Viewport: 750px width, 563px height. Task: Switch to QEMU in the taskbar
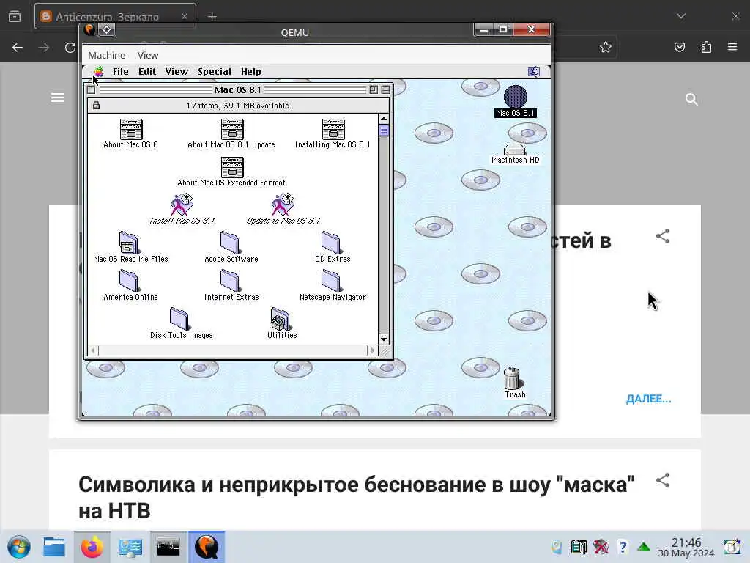(206, 547)
